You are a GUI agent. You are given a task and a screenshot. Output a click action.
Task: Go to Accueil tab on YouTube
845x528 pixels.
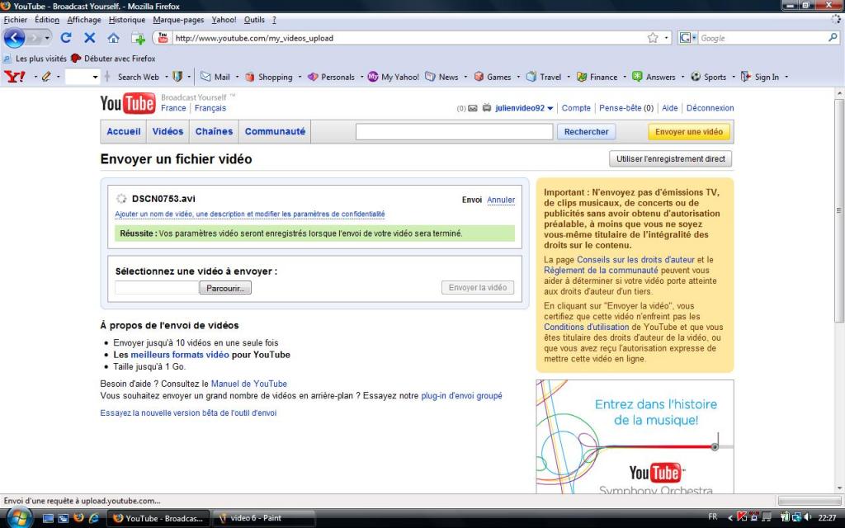(124, 131)
